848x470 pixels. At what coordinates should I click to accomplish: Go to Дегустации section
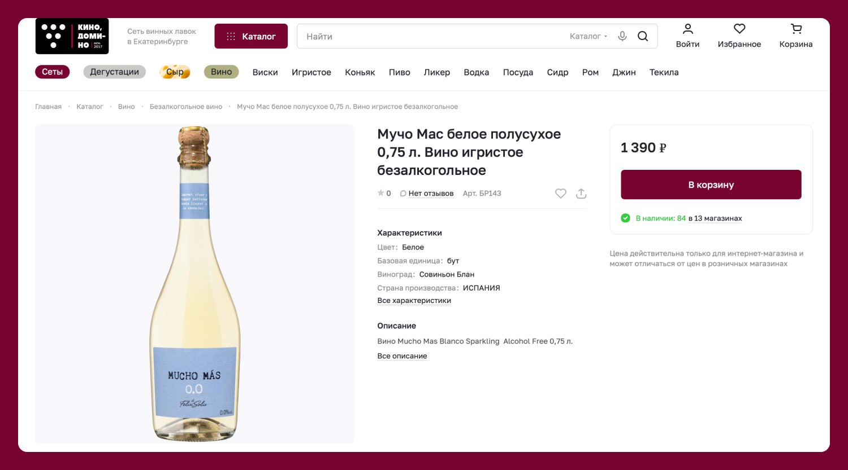pyautogui.click(x=114, y=72)
